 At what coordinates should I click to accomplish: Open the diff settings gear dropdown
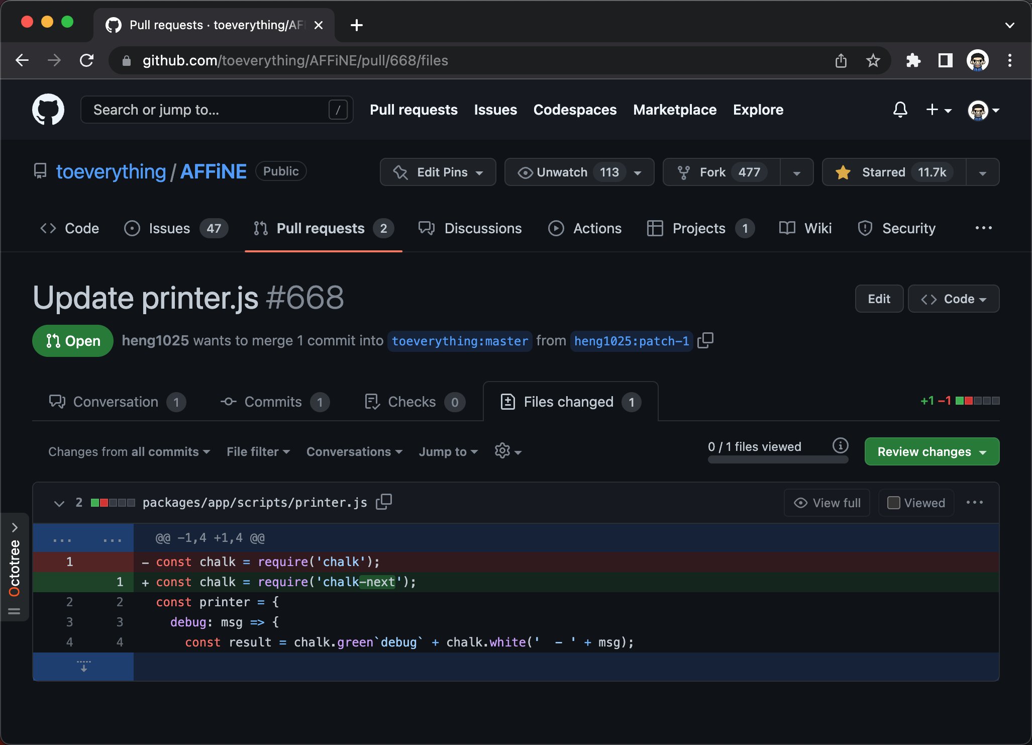pyautogui.click(x=508, y=451)
